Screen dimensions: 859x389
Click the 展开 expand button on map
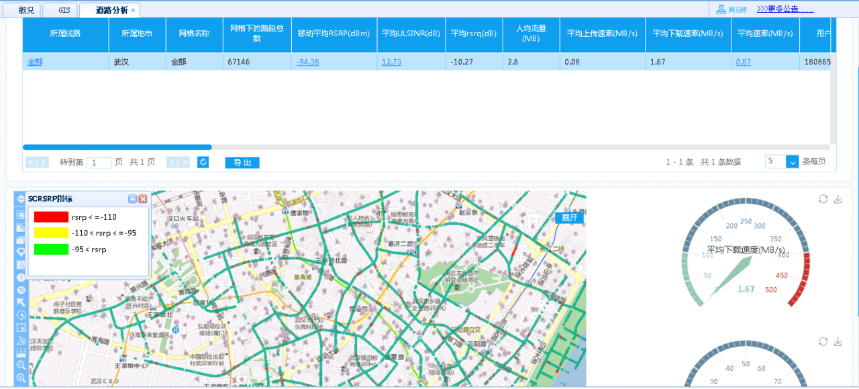(x=569, y=217)
